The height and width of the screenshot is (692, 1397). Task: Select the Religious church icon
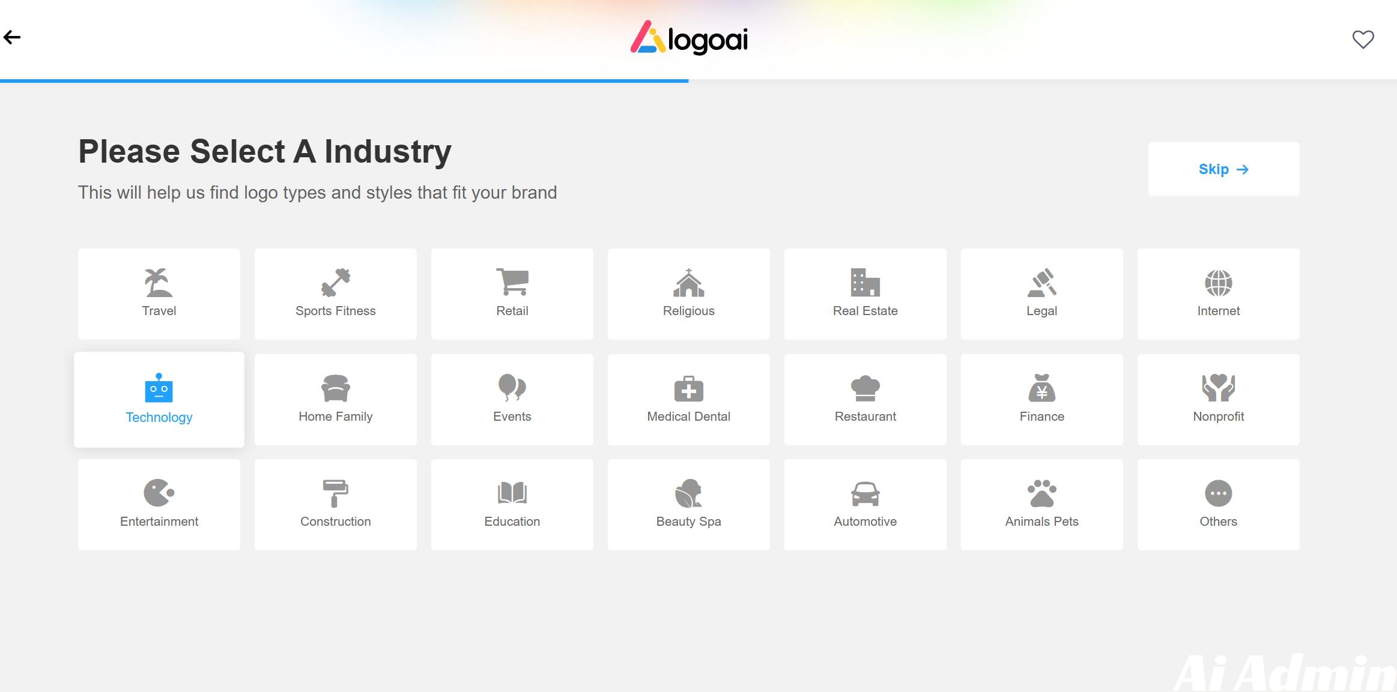(688, 283)
